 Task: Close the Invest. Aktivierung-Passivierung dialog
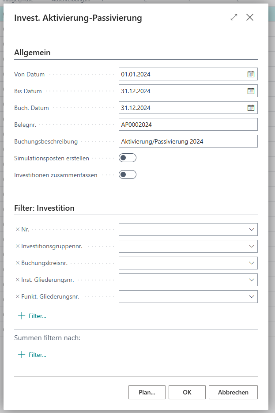pos(250,17)
